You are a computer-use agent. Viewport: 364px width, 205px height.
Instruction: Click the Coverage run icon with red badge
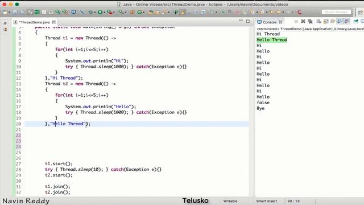109,12
